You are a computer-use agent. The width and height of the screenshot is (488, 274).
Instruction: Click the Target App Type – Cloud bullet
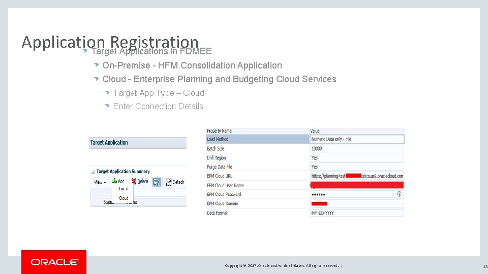(159, 93)
